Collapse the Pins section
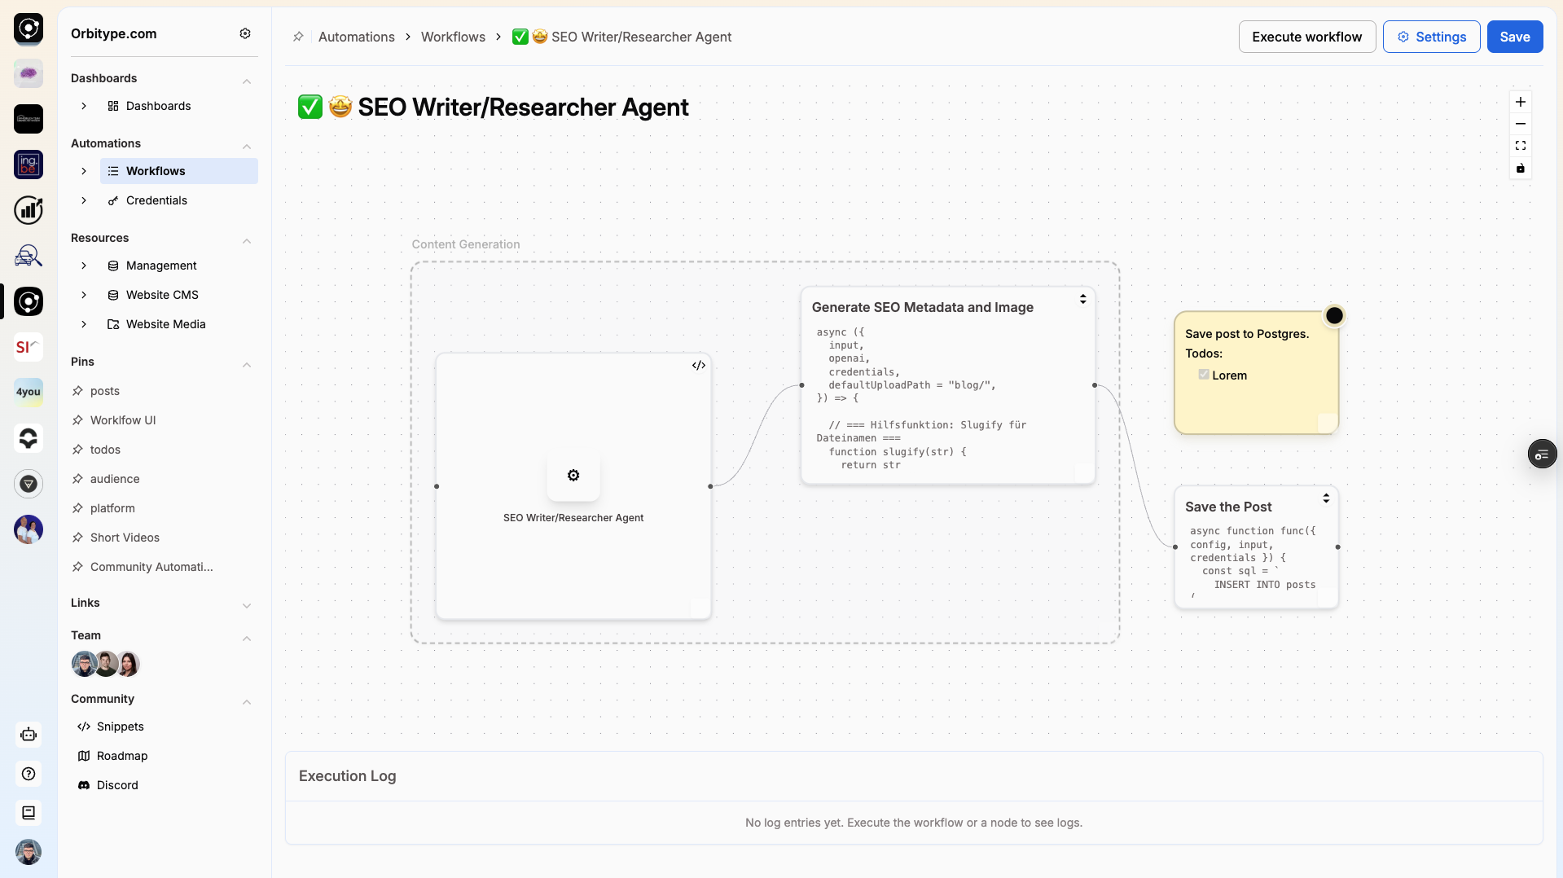 (x=247, y=364)
